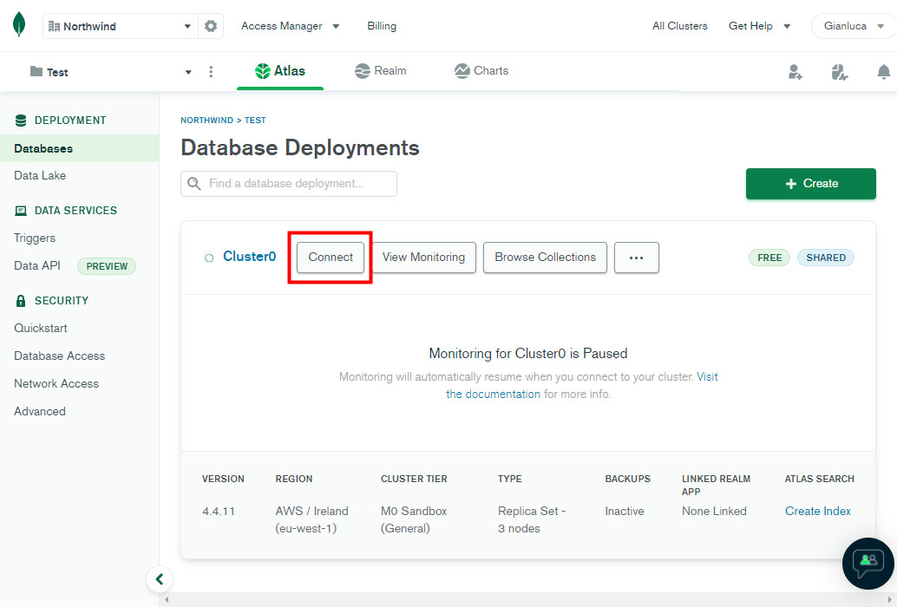Open the Security Quickstart page

pos(41,328)
